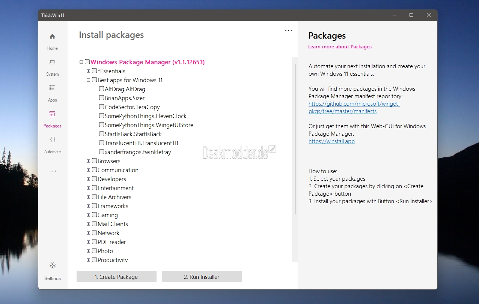Check the Best apps for Windows 11 checkbox
This screenshot has width=479, height=304.
pos(95,80)
